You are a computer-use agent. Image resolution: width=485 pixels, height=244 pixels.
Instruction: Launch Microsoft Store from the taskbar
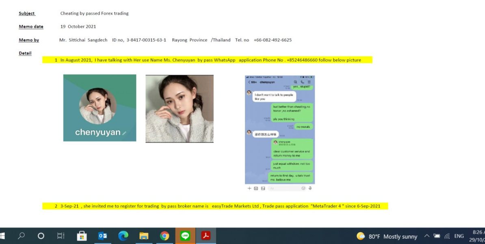pyautogui.click(x=82, y=236)
